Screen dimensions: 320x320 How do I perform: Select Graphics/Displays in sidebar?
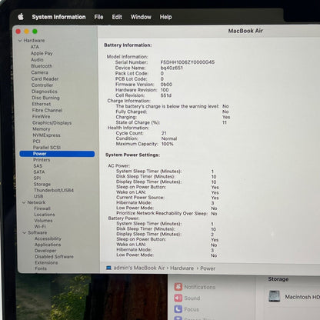click(52, 123)
